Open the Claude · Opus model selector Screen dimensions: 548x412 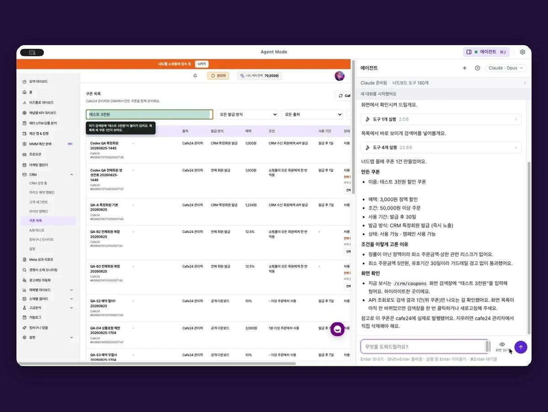coord(506,68)
